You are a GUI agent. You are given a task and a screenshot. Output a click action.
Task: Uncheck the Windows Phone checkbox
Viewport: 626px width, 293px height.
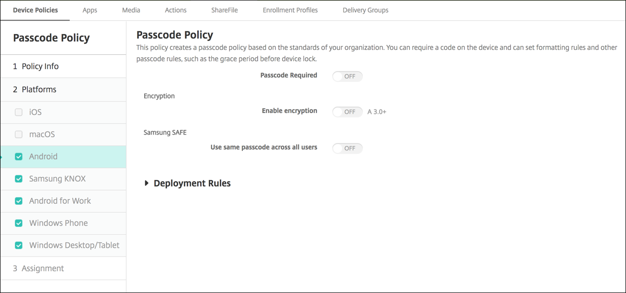point(19,223)
